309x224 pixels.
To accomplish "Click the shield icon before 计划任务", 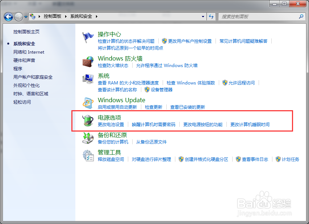I will click(x=278, y=159).
